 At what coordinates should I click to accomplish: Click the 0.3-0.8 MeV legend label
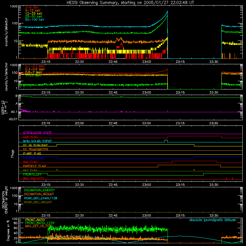35,69
